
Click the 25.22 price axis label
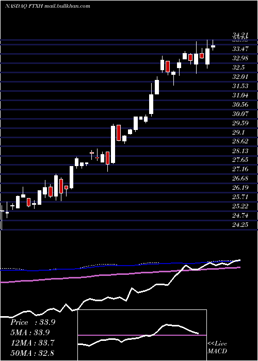click(x=240, y=206)
